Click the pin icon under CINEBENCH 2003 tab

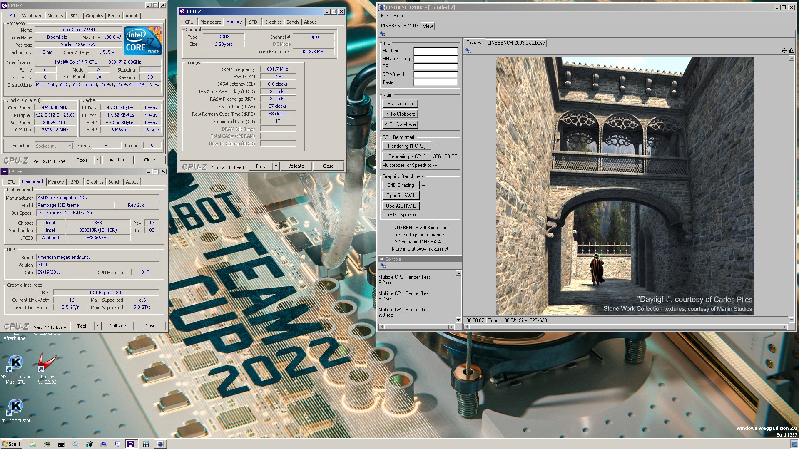pyautogui.click(x=383, y=35)
